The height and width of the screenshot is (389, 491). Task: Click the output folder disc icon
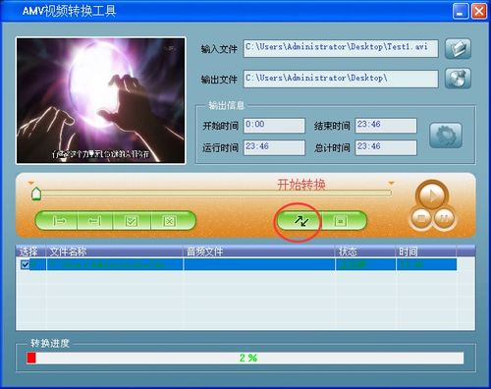458,79
